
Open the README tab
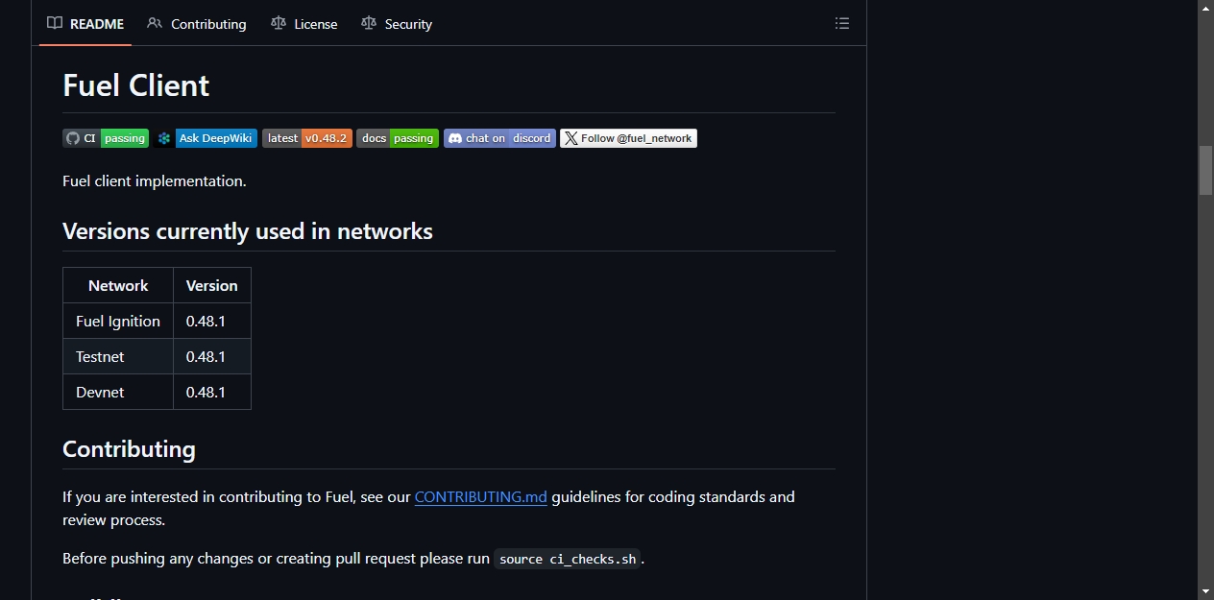pyautogui.click(x=85, y=23)
